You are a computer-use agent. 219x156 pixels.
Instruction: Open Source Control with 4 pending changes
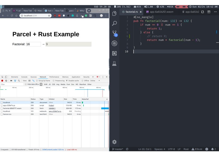point(114,33)
